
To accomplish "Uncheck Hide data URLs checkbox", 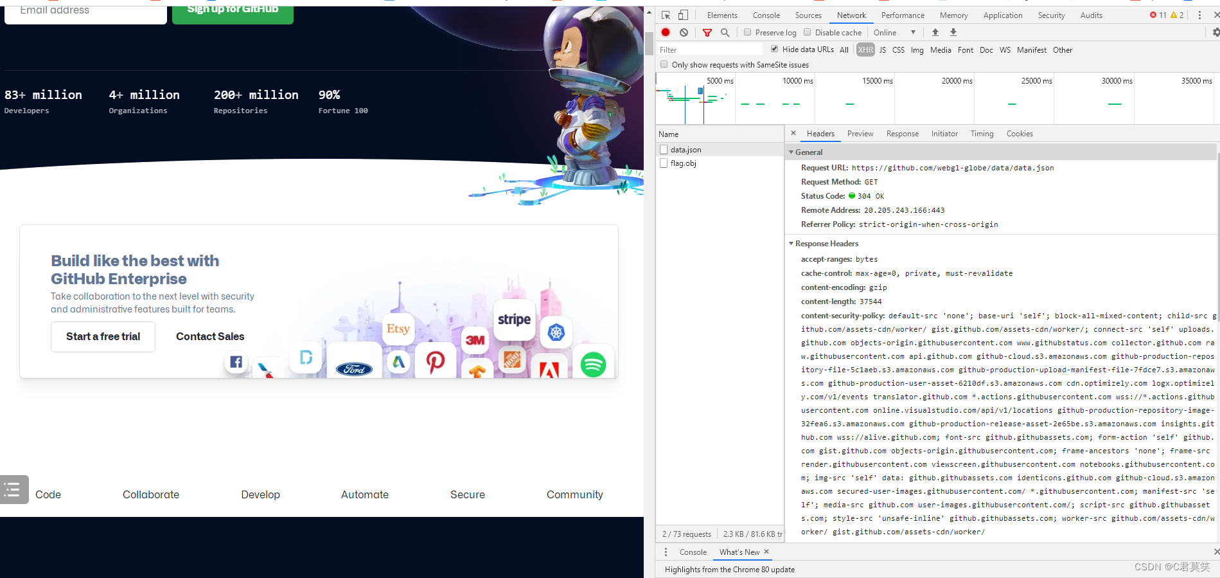I will pos(774,49).
